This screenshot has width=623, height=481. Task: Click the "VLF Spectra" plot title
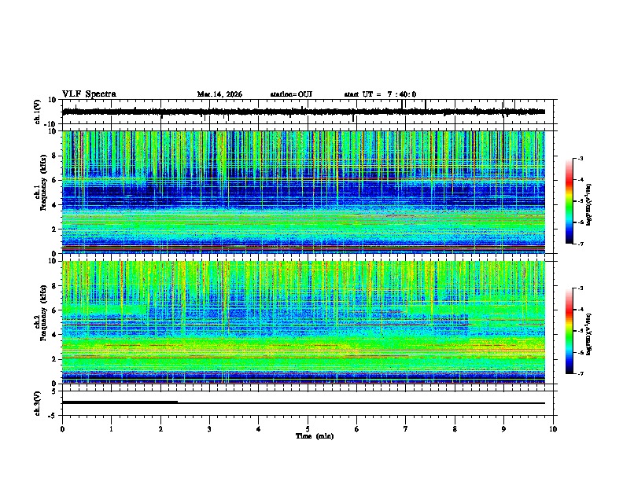pos(89,94)
